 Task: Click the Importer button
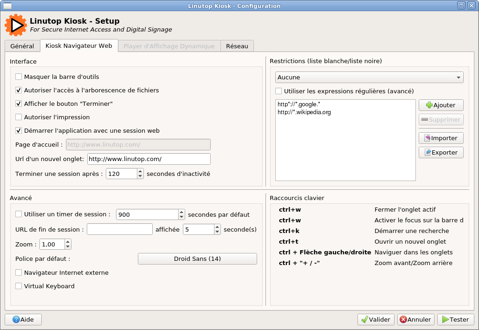[x=441, y=138]
